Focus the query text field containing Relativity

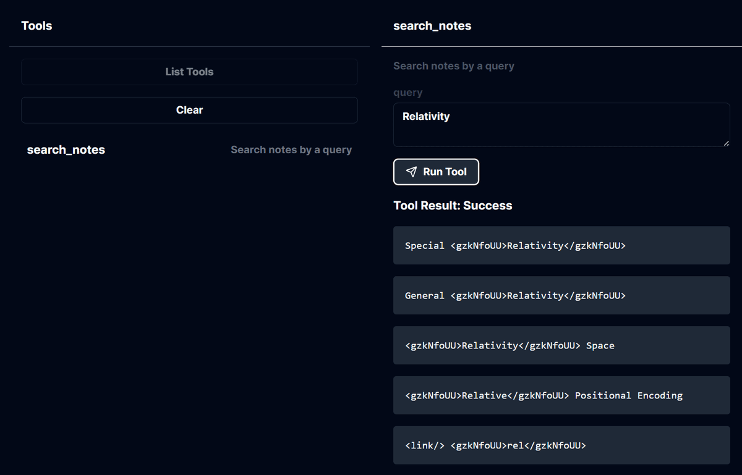[561, 125]
